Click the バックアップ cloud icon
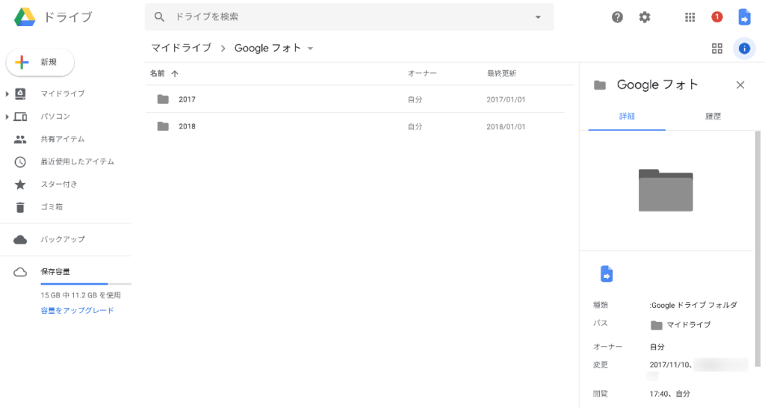 point(20,240)
